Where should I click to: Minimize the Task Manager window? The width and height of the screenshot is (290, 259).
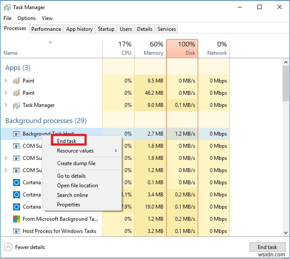coord(240,7)
